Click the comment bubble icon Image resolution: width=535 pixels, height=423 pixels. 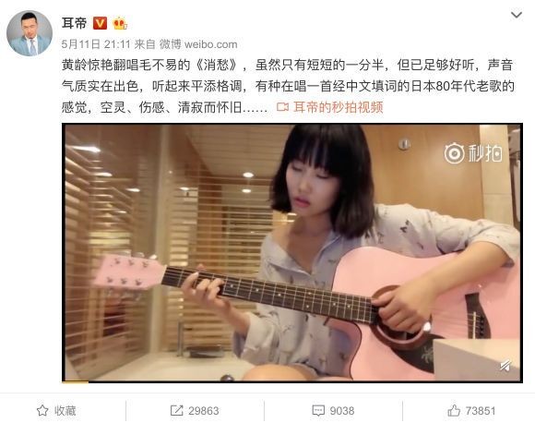(318, 411)
